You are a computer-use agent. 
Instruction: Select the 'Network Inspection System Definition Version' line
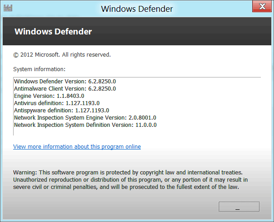[85, 125]
